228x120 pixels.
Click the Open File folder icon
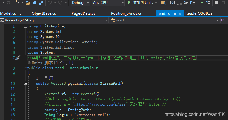click(28, 3)
